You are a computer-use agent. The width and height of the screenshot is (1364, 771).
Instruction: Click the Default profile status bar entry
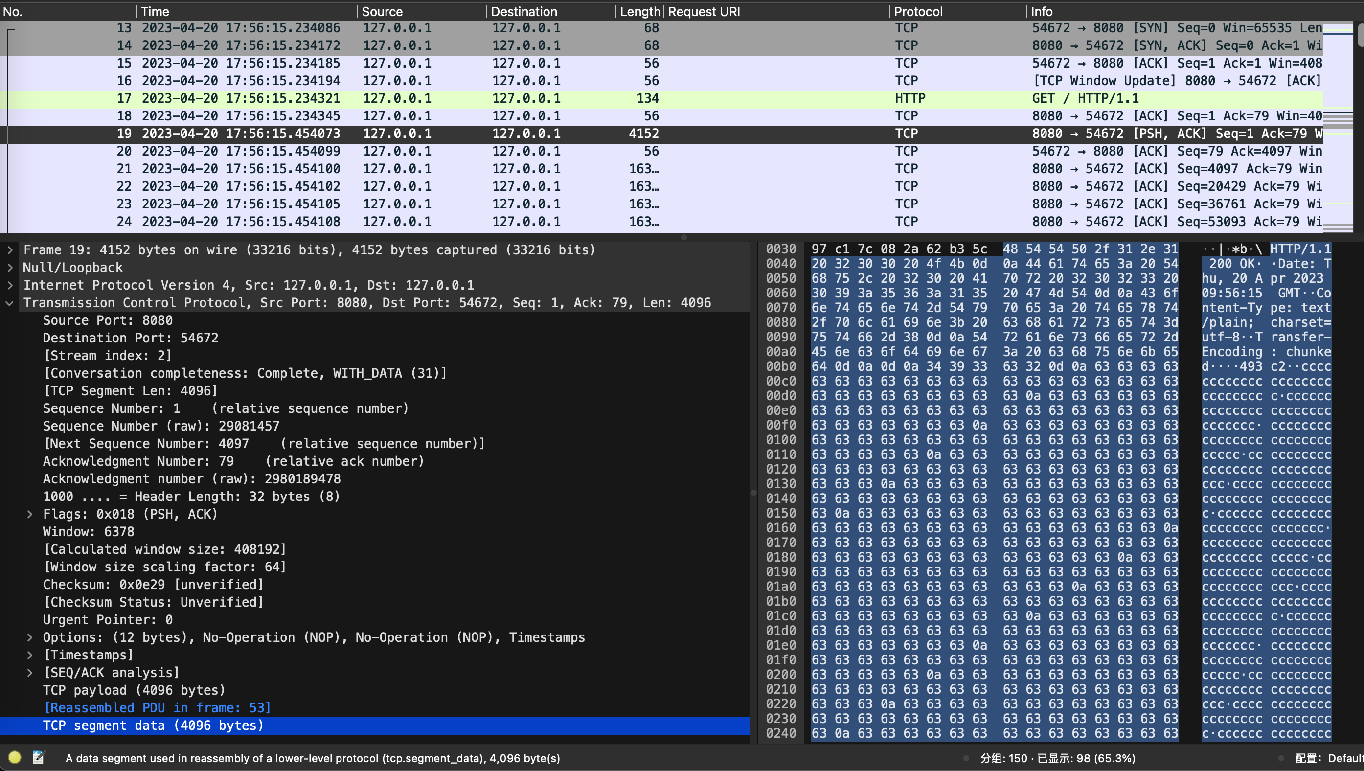click(x=1329, y=758)
